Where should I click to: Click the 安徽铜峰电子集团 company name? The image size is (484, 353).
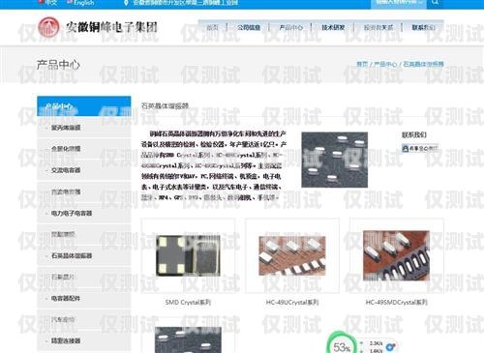pos(111,27)
